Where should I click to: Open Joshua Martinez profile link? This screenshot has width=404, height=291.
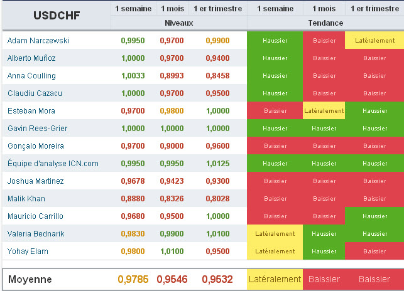36,181
